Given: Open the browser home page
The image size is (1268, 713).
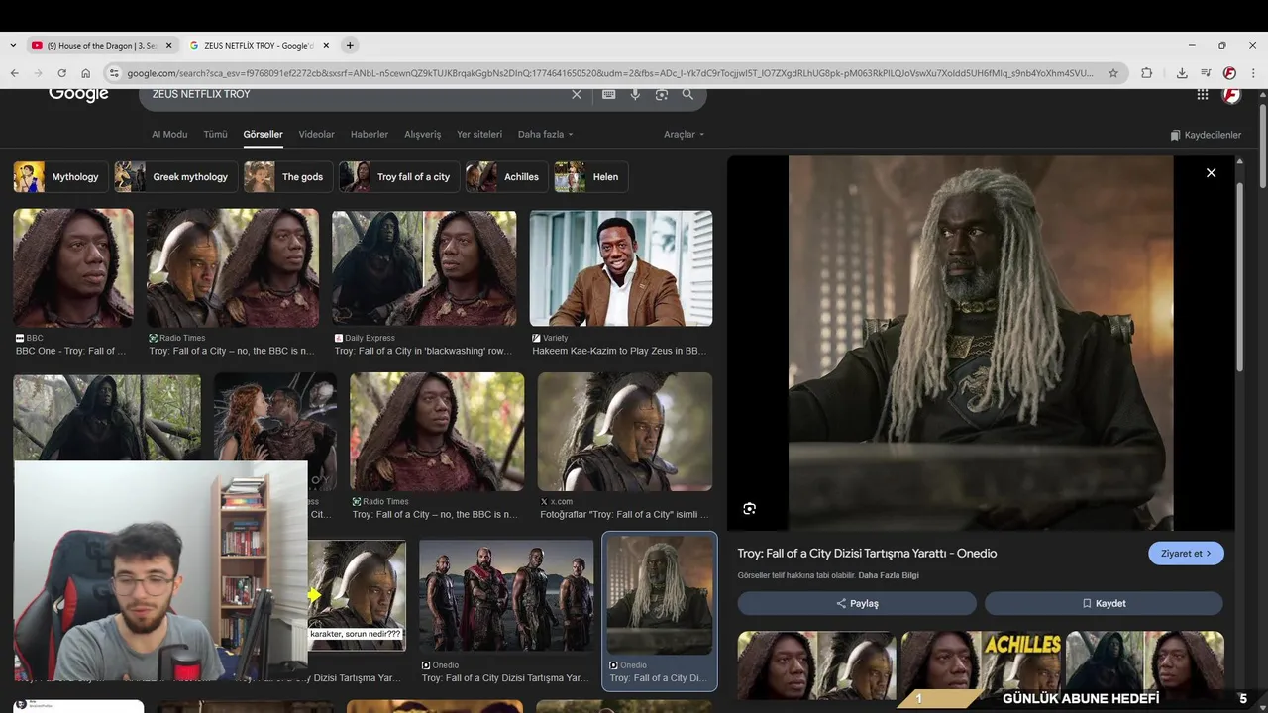Looking at the screenshot, I should point(86,73).
